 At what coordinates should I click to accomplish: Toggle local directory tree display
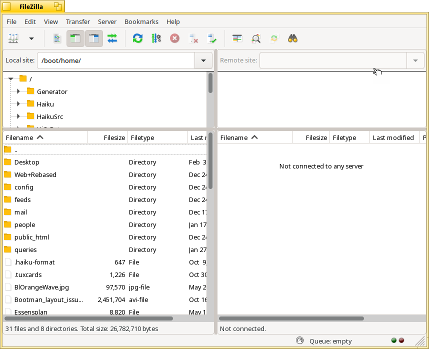[x=75, y=38]
